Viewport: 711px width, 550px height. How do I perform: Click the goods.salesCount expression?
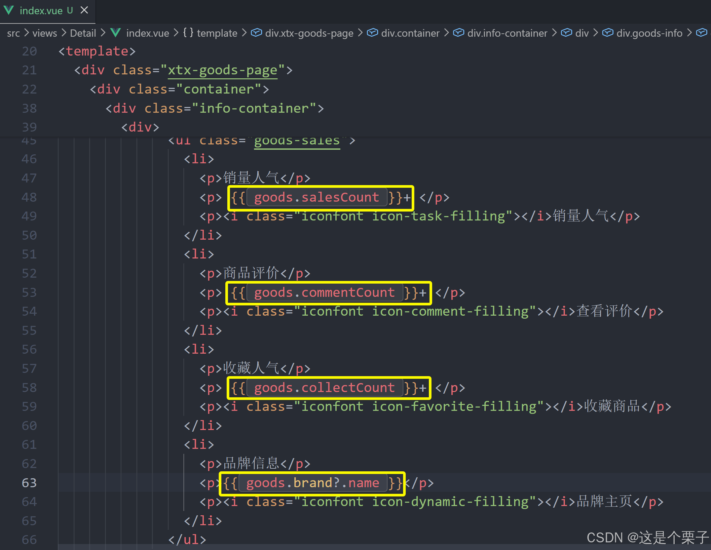[316, 198]
